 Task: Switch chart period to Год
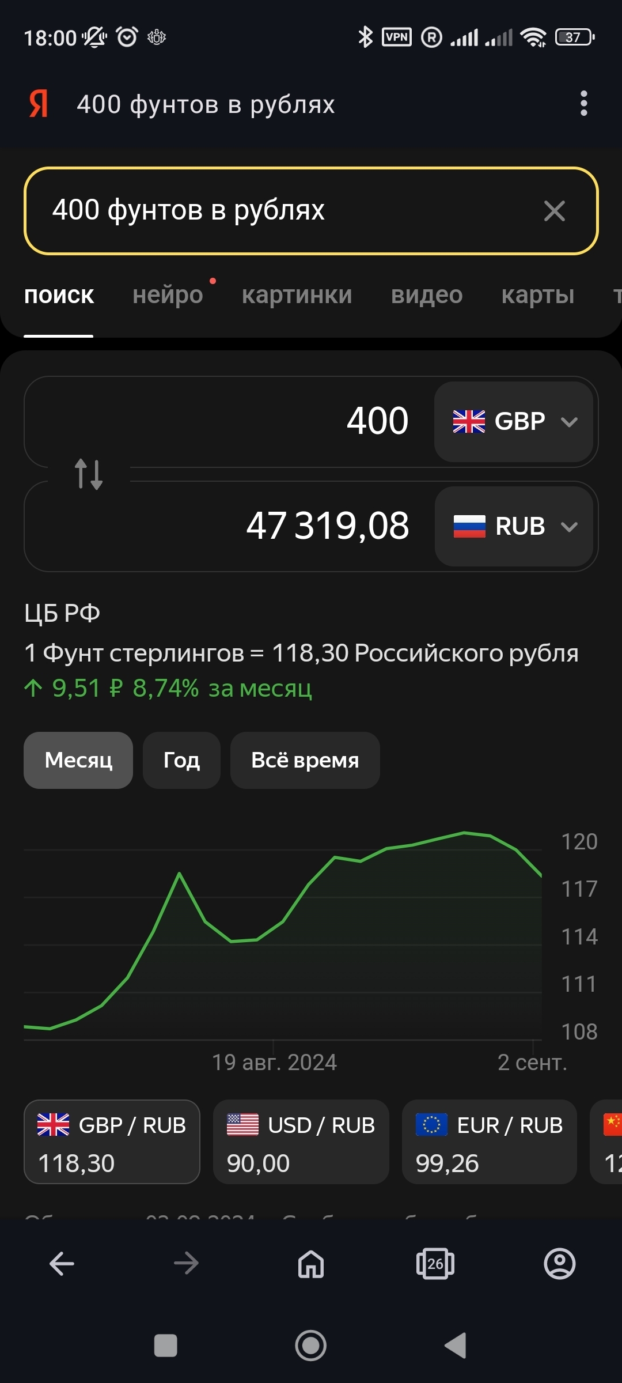click(181, 760)
